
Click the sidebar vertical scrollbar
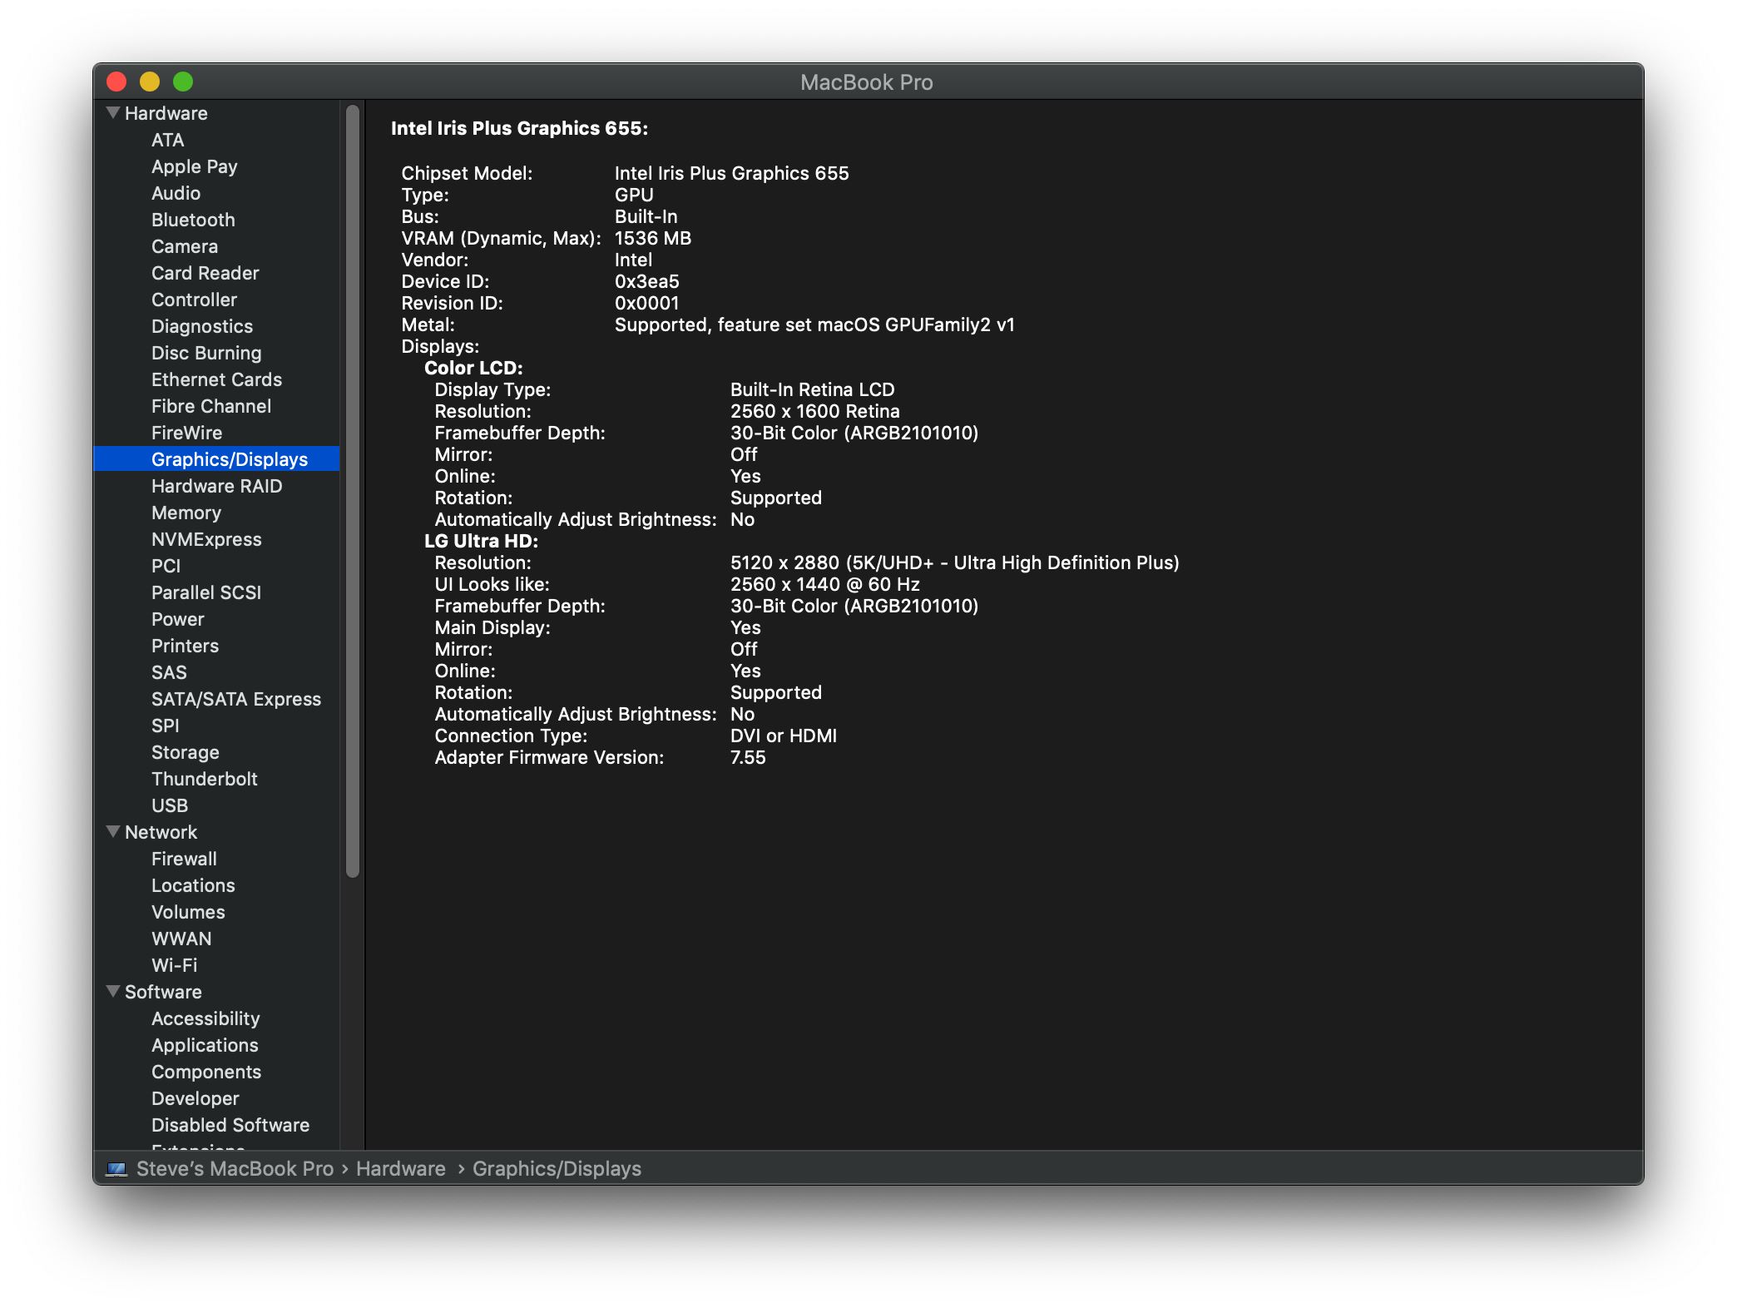353,491
